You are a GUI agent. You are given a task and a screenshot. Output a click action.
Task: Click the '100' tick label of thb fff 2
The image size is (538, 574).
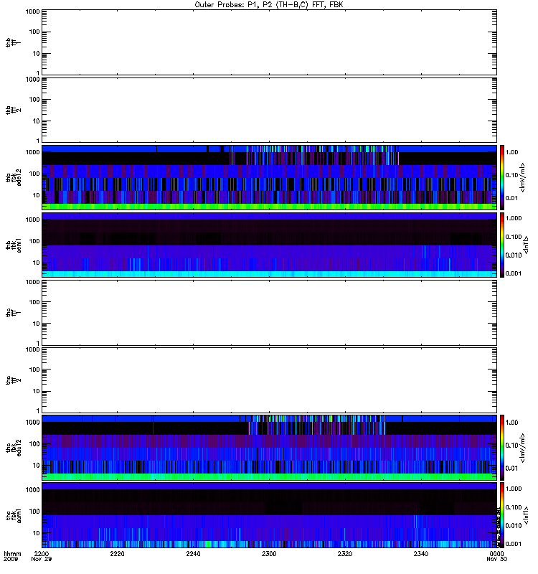pos(34,100)
